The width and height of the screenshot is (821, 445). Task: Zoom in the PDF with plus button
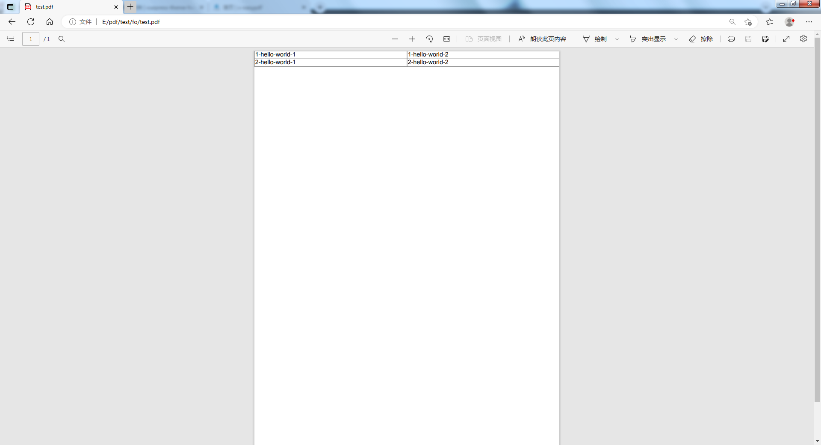pos(412,39)
